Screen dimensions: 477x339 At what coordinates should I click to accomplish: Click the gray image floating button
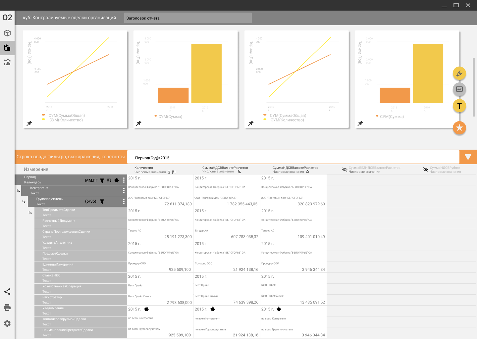click(459, 89)
